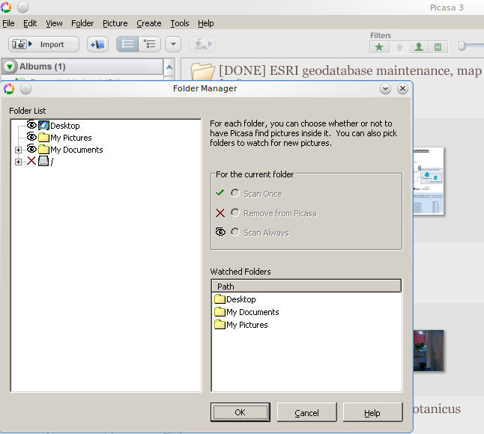Select Desktop in Watched Folders list
The height and width of the screenshot is (434, 484).
(241, 299)
